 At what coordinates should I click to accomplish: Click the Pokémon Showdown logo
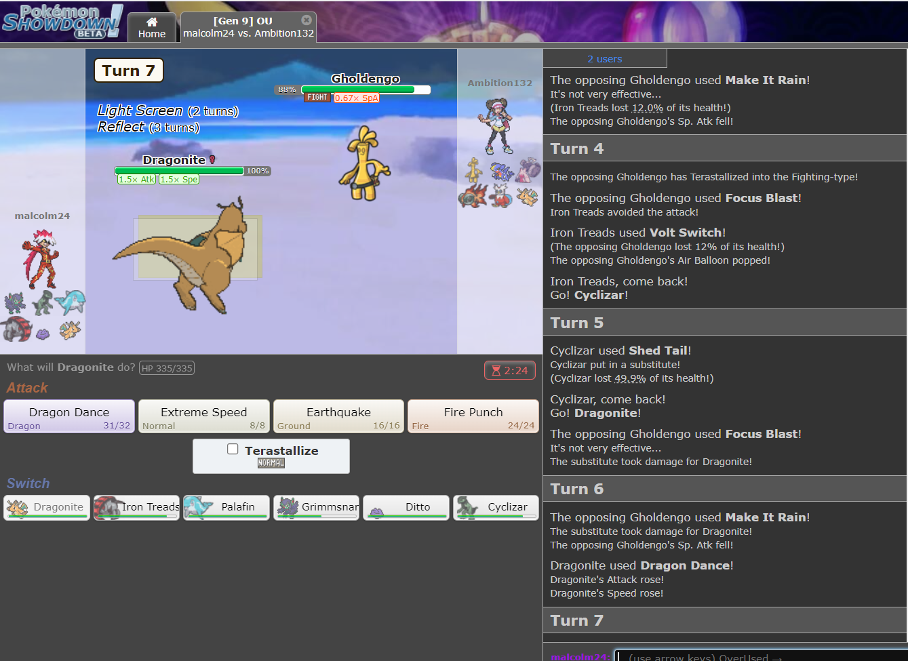click(x=62, y=21)
